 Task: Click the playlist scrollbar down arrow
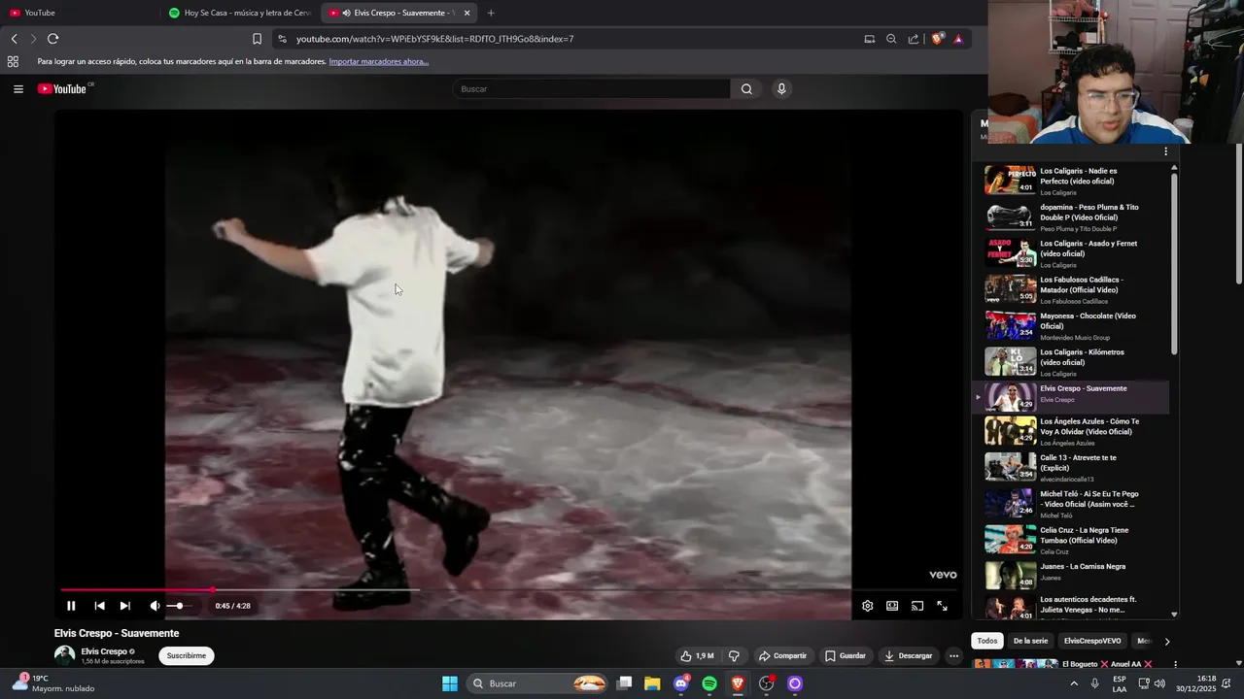coord(1174,615)
